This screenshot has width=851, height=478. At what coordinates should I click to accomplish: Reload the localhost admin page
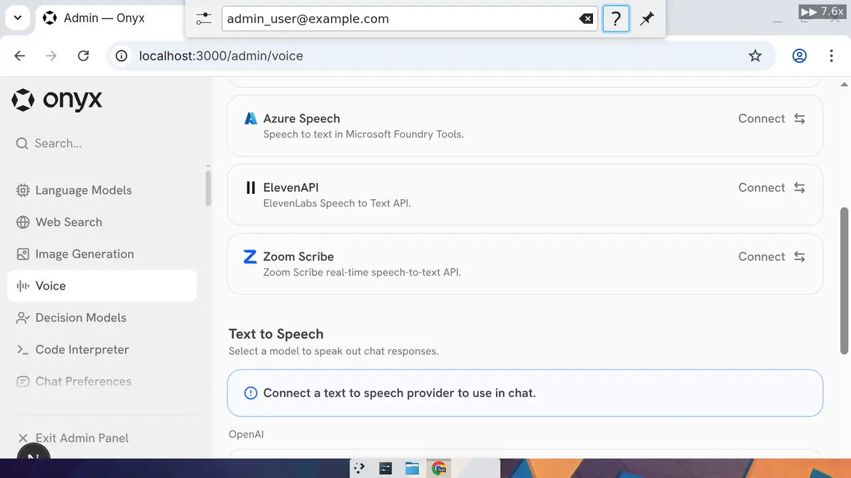coord(83,56)
